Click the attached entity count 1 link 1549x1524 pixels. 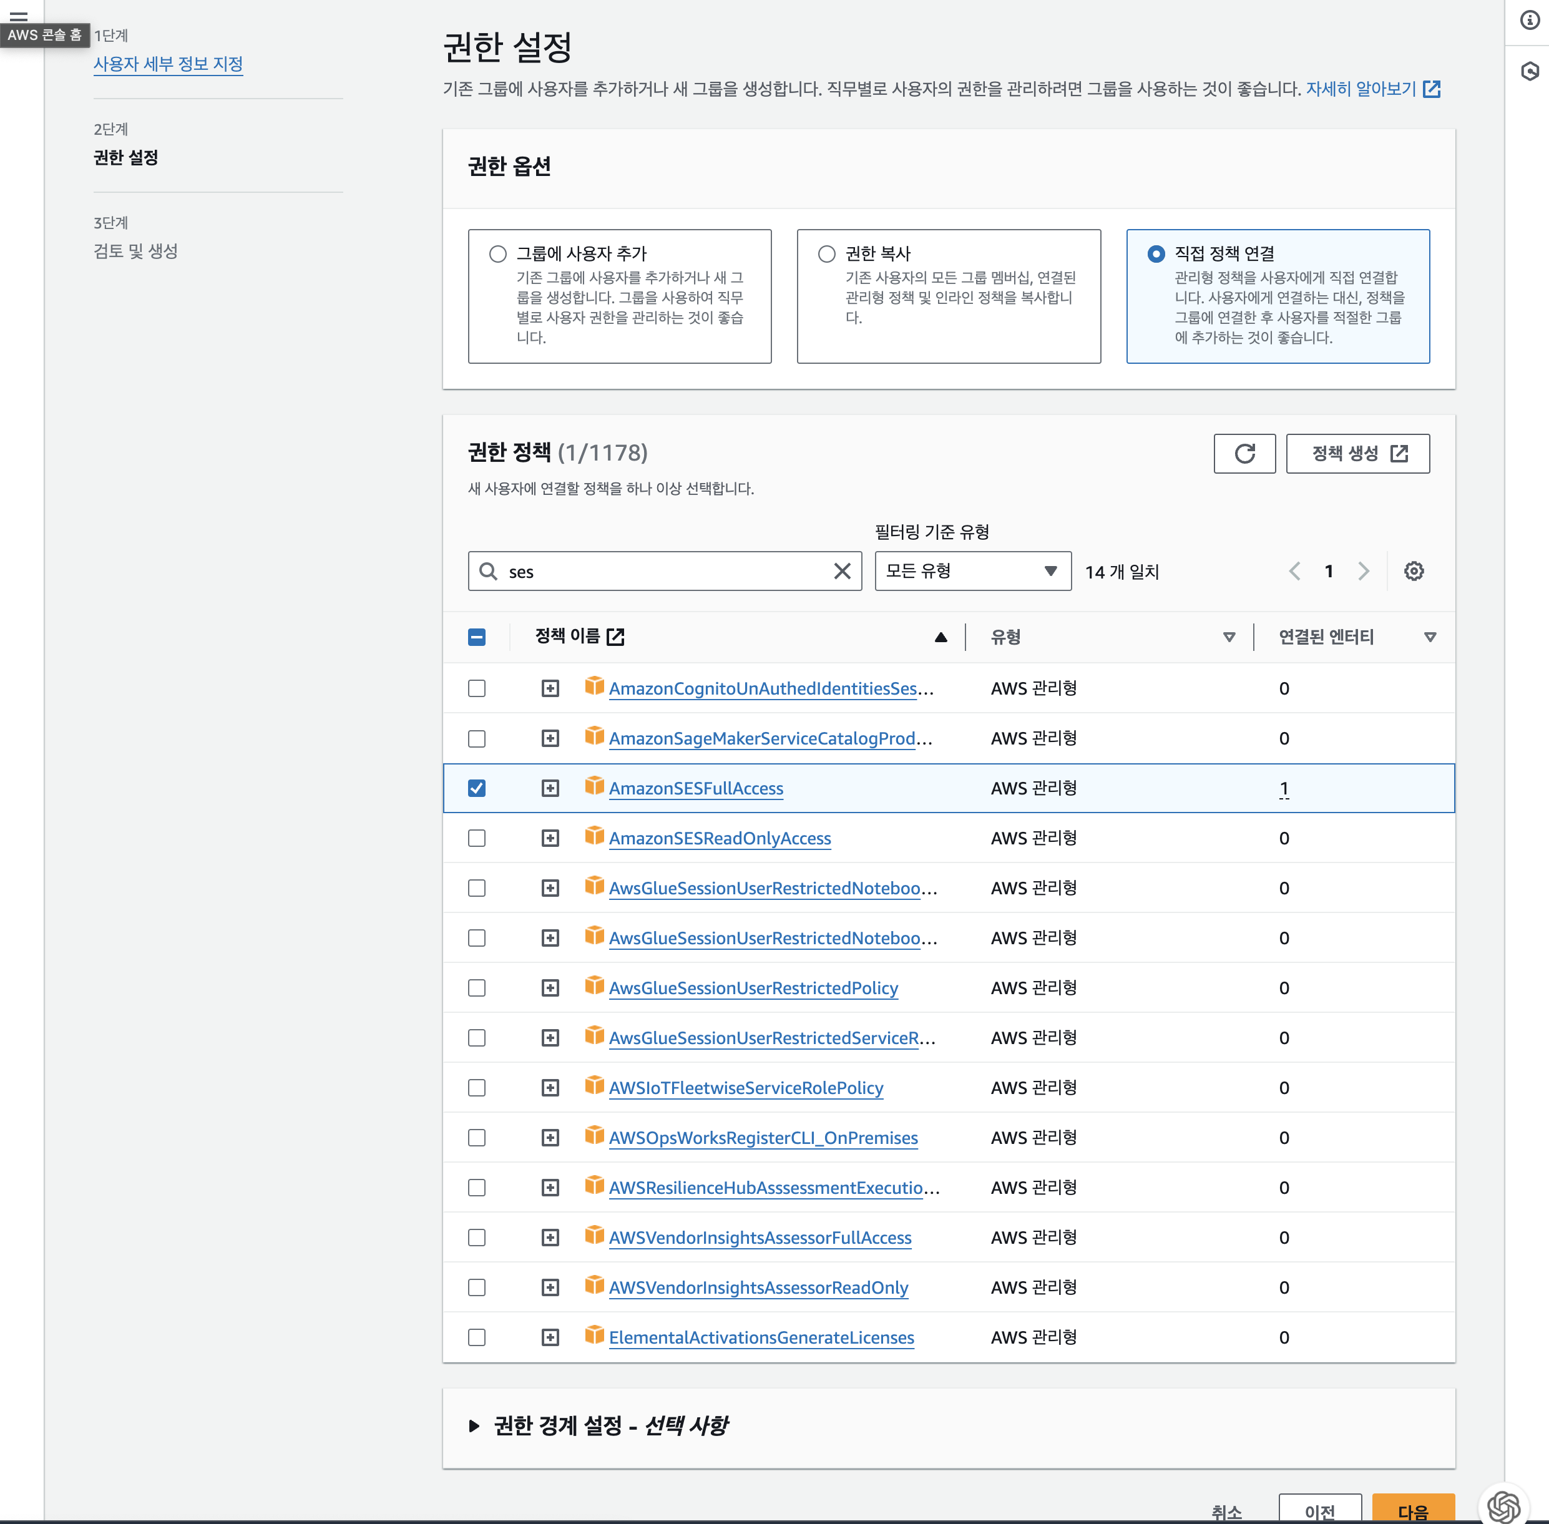1283,788
